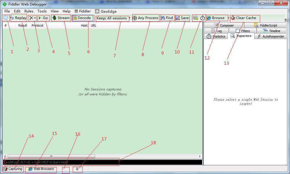Switch to the Log tab
290x174 pixels.
pyautogui.click(x=216, y=31)
